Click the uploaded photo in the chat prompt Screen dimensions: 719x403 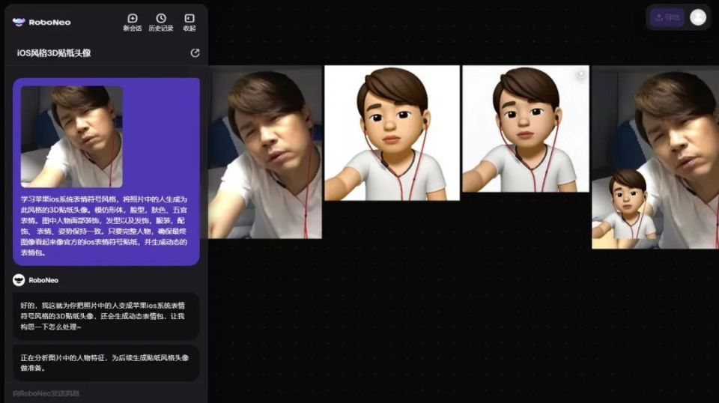(72, 136)
